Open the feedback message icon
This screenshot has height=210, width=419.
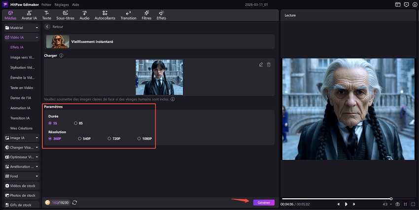coord(407,4)
